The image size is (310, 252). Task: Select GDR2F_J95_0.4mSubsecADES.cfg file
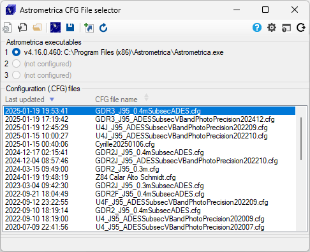click(x=150, y=194)
